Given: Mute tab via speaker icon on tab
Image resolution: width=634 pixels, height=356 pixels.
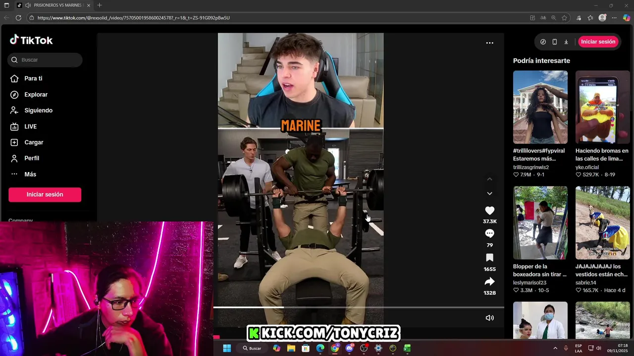Looking at the screenshot, I should (28, 5).
